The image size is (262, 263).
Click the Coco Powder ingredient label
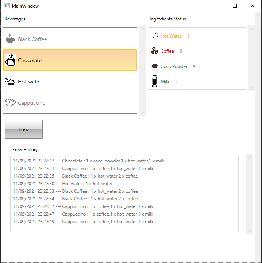(x=174, y=66)
